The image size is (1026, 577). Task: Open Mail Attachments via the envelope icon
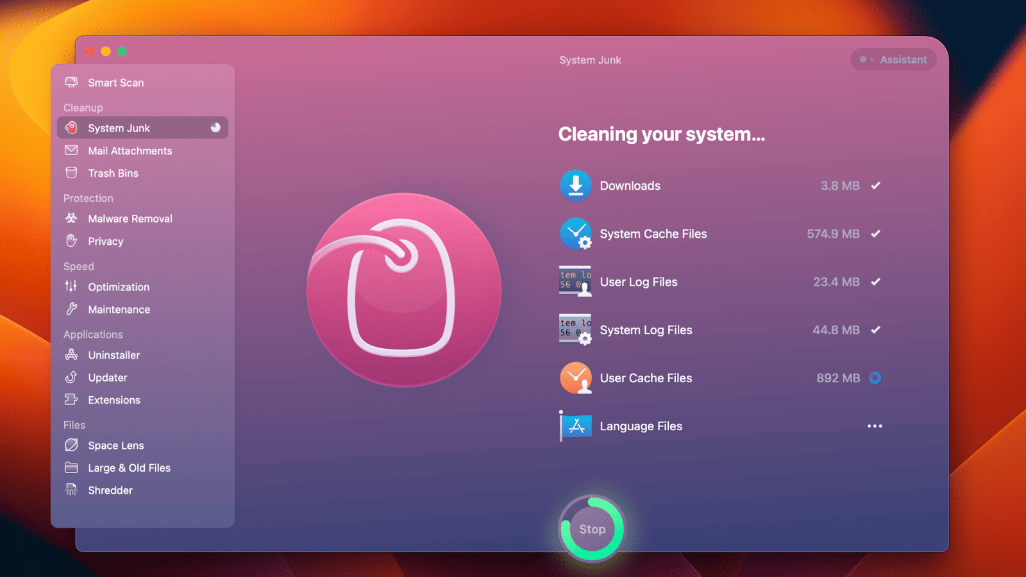click(x=71, y=150)
